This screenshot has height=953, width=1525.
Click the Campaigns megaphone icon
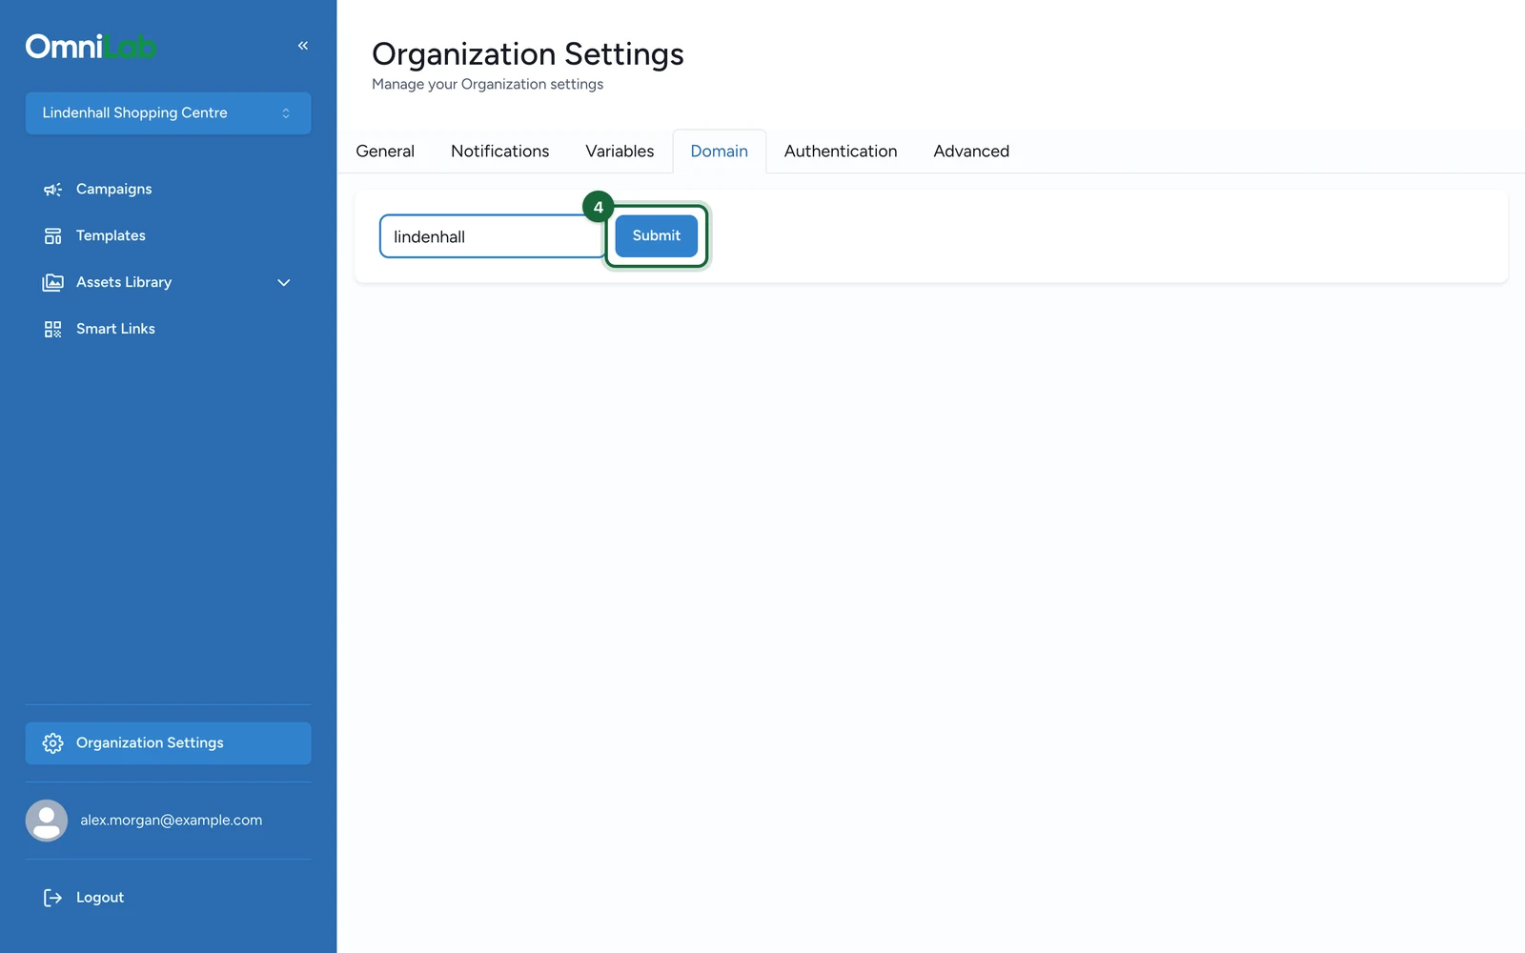point(52,190)
